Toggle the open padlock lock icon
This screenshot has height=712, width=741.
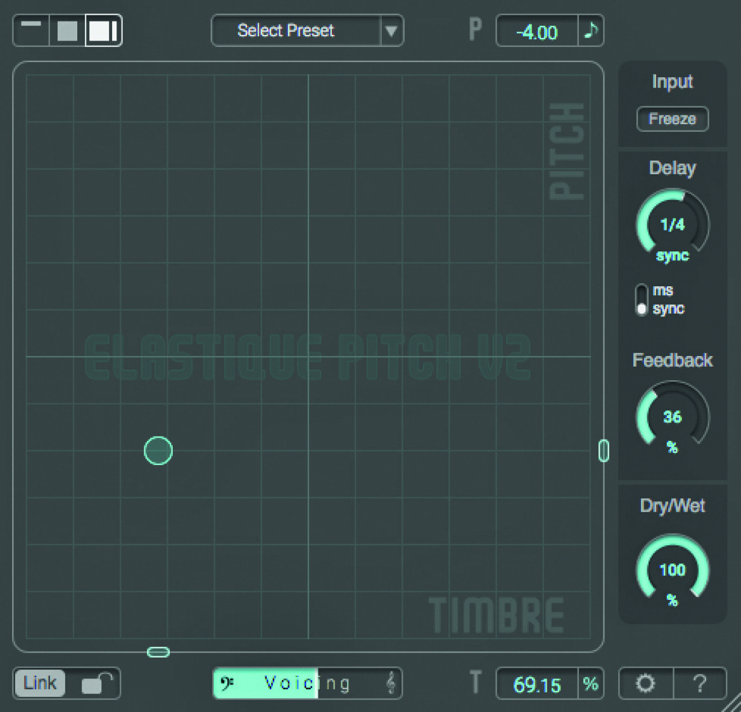pos(98,683)
